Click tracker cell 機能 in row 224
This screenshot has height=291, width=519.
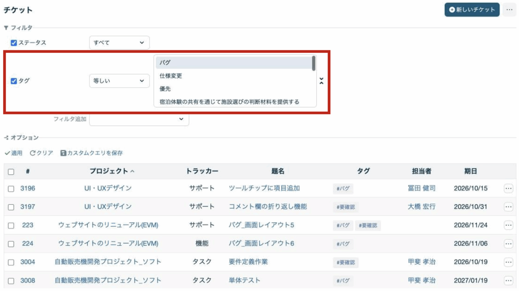[x=202, y=244]
